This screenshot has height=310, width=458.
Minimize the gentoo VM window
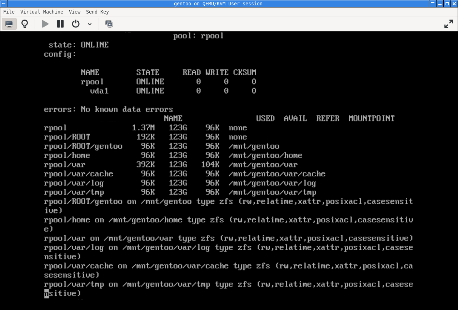[440, 4]
